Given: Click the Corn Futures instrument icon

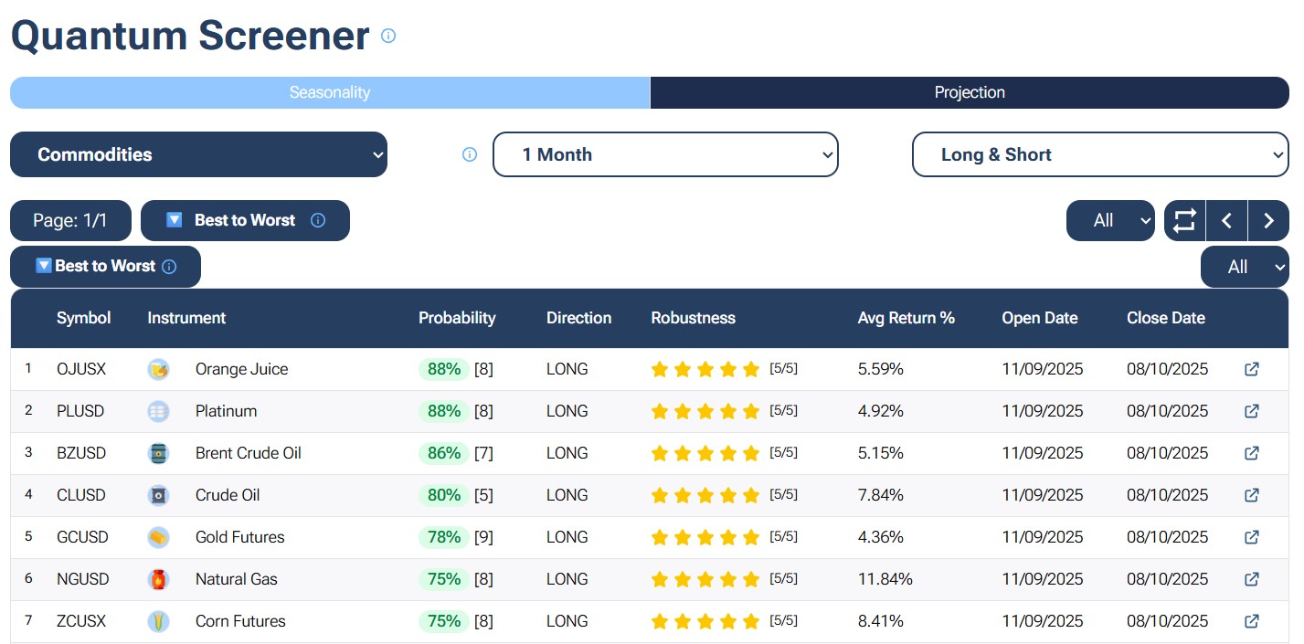Looking at the screenshot, I should (x=158, y=621).
